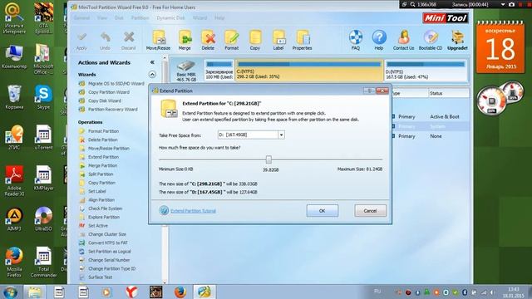Open Total Commander desktop shortcut
The image size is (532, 299).
pos(43,262)
